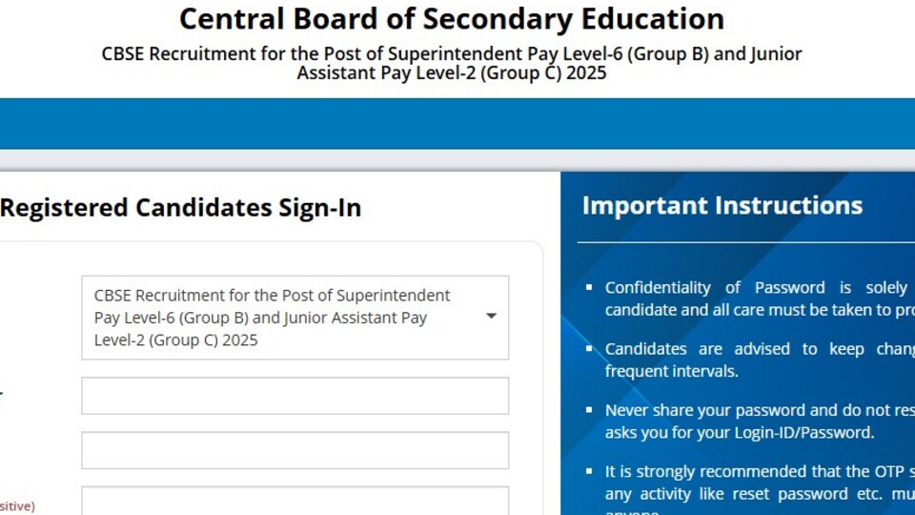The image size is (915, 515).
Task: Click the bullet icon beside Never share your password
Action: coord(589,410)
